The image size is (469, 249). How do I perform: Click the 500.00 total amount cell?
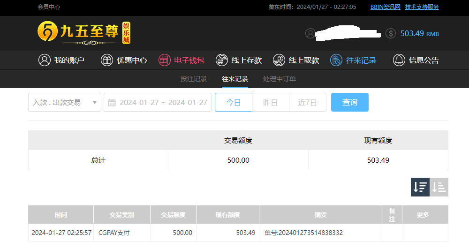click(x=238, y=160)
